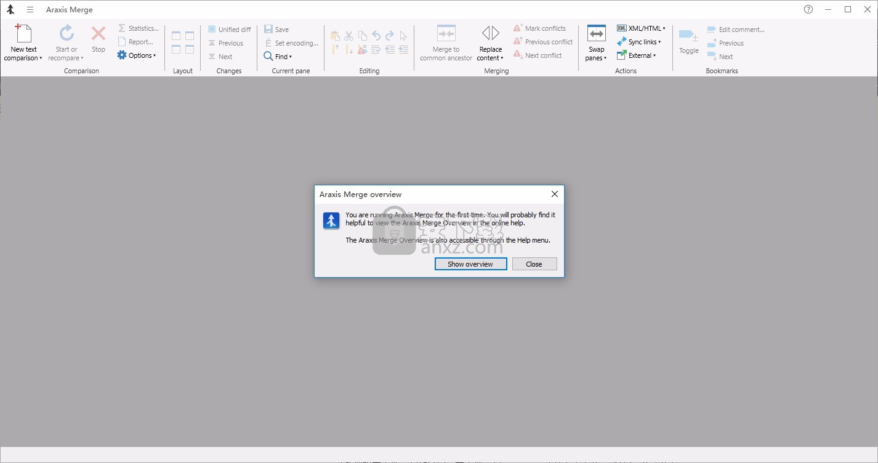Click the New text comparison document icon

click(23, 33)
